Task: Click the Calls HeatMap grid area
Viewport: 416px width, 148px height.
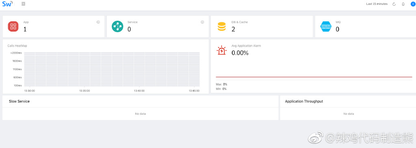Action: [112, 69]
